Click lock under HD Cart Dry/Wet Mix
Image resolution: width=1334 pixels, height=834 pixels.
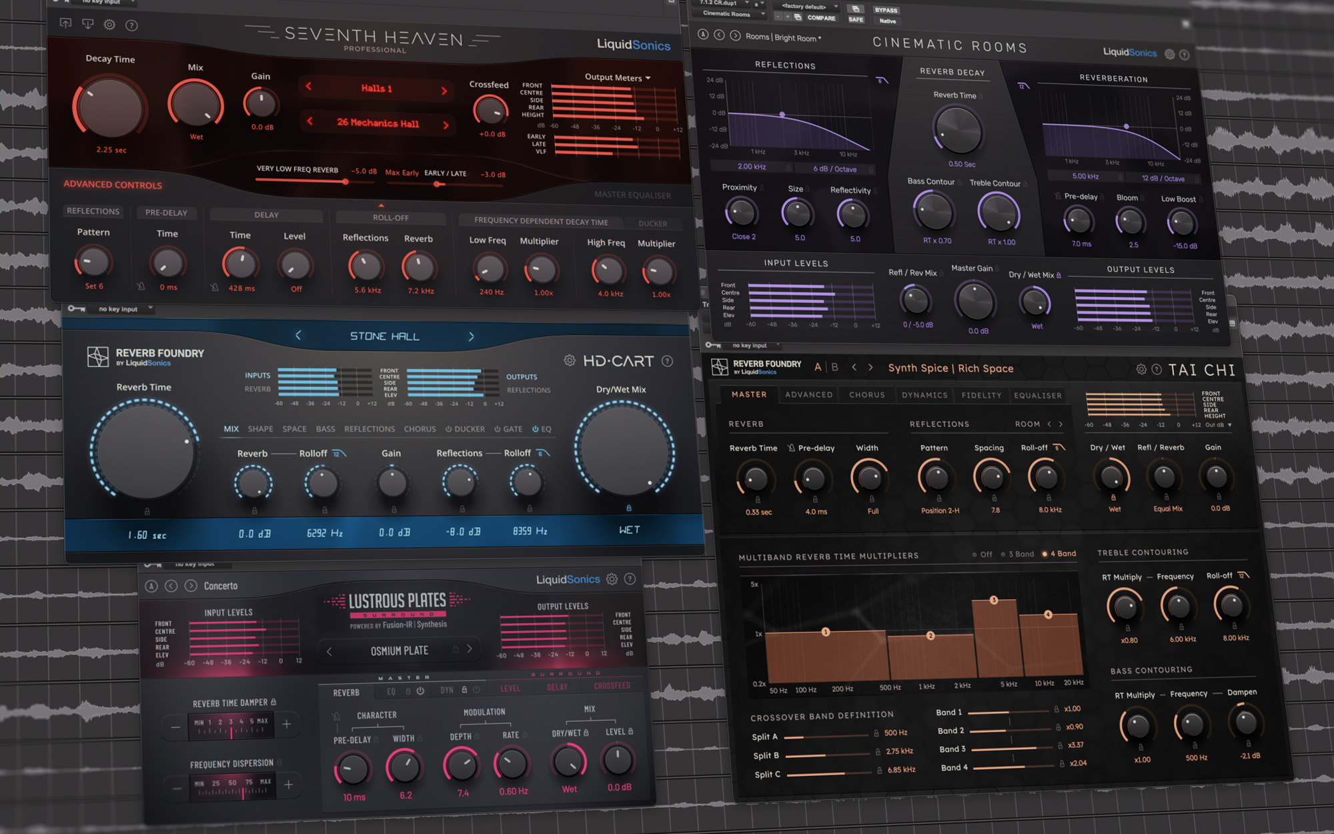pos(628,508)
